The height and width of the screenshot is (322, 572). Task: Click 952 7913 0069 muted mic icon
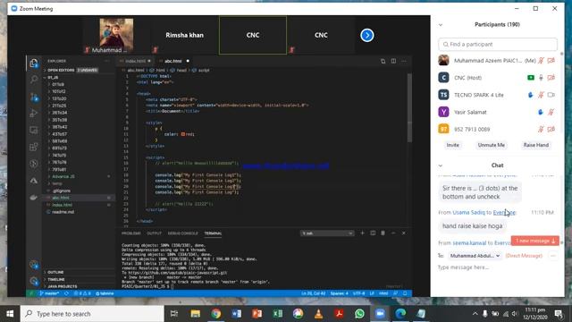click(541, 129)
